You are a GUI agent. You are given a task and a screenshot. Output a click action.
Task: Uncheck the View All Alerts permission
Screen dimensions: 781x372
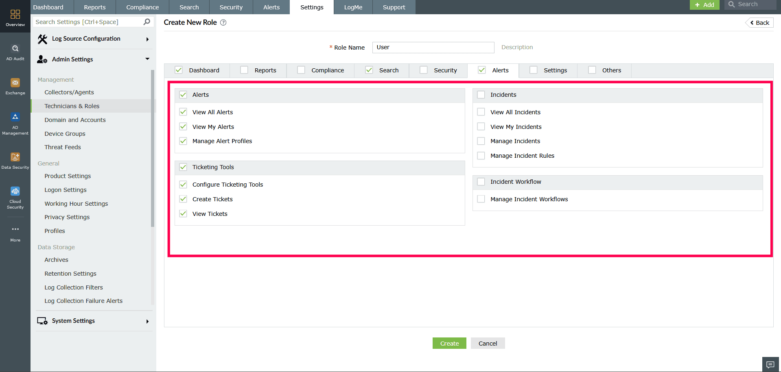[183, 112]
